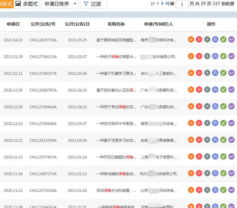Viewport: 237px width, 208px height.
Task: Click red star icon for CN112765646A
Action: click(x=199, y=123)
